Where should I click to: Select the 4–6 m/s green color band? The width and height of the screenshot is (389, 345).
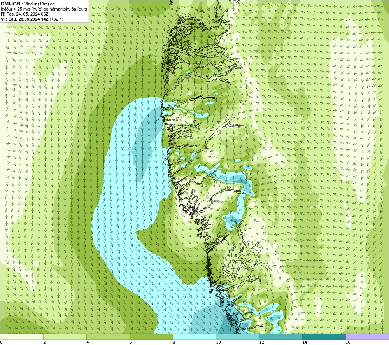click(x=108, y=336)
